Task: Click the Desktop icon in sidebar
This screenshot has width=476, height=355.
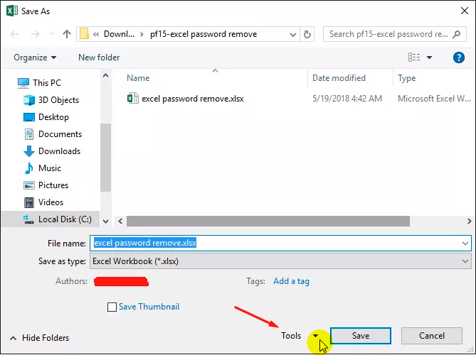Action: 29,117
